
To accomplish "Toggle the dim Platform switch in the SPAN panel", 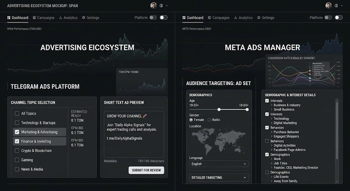I will click(x=153, y=17).
